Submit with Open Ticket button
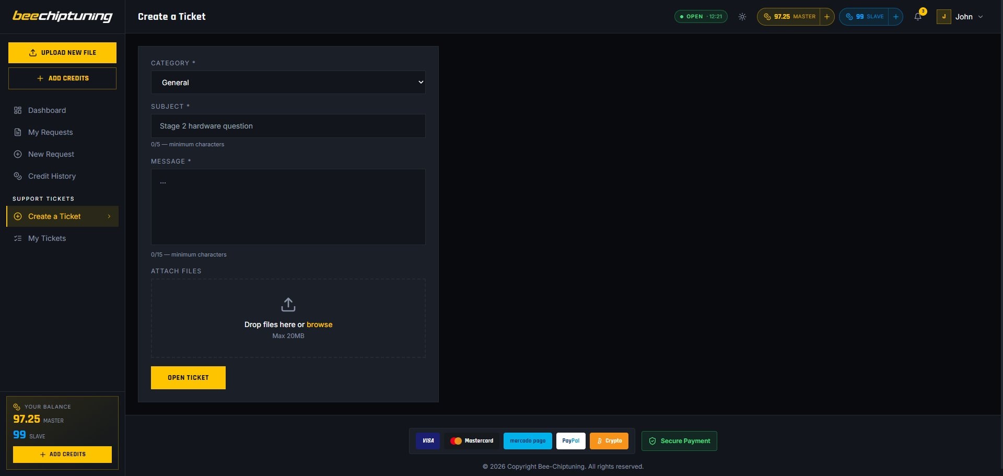The width and height of the screenshot is (1003, 476). [188, 378]
